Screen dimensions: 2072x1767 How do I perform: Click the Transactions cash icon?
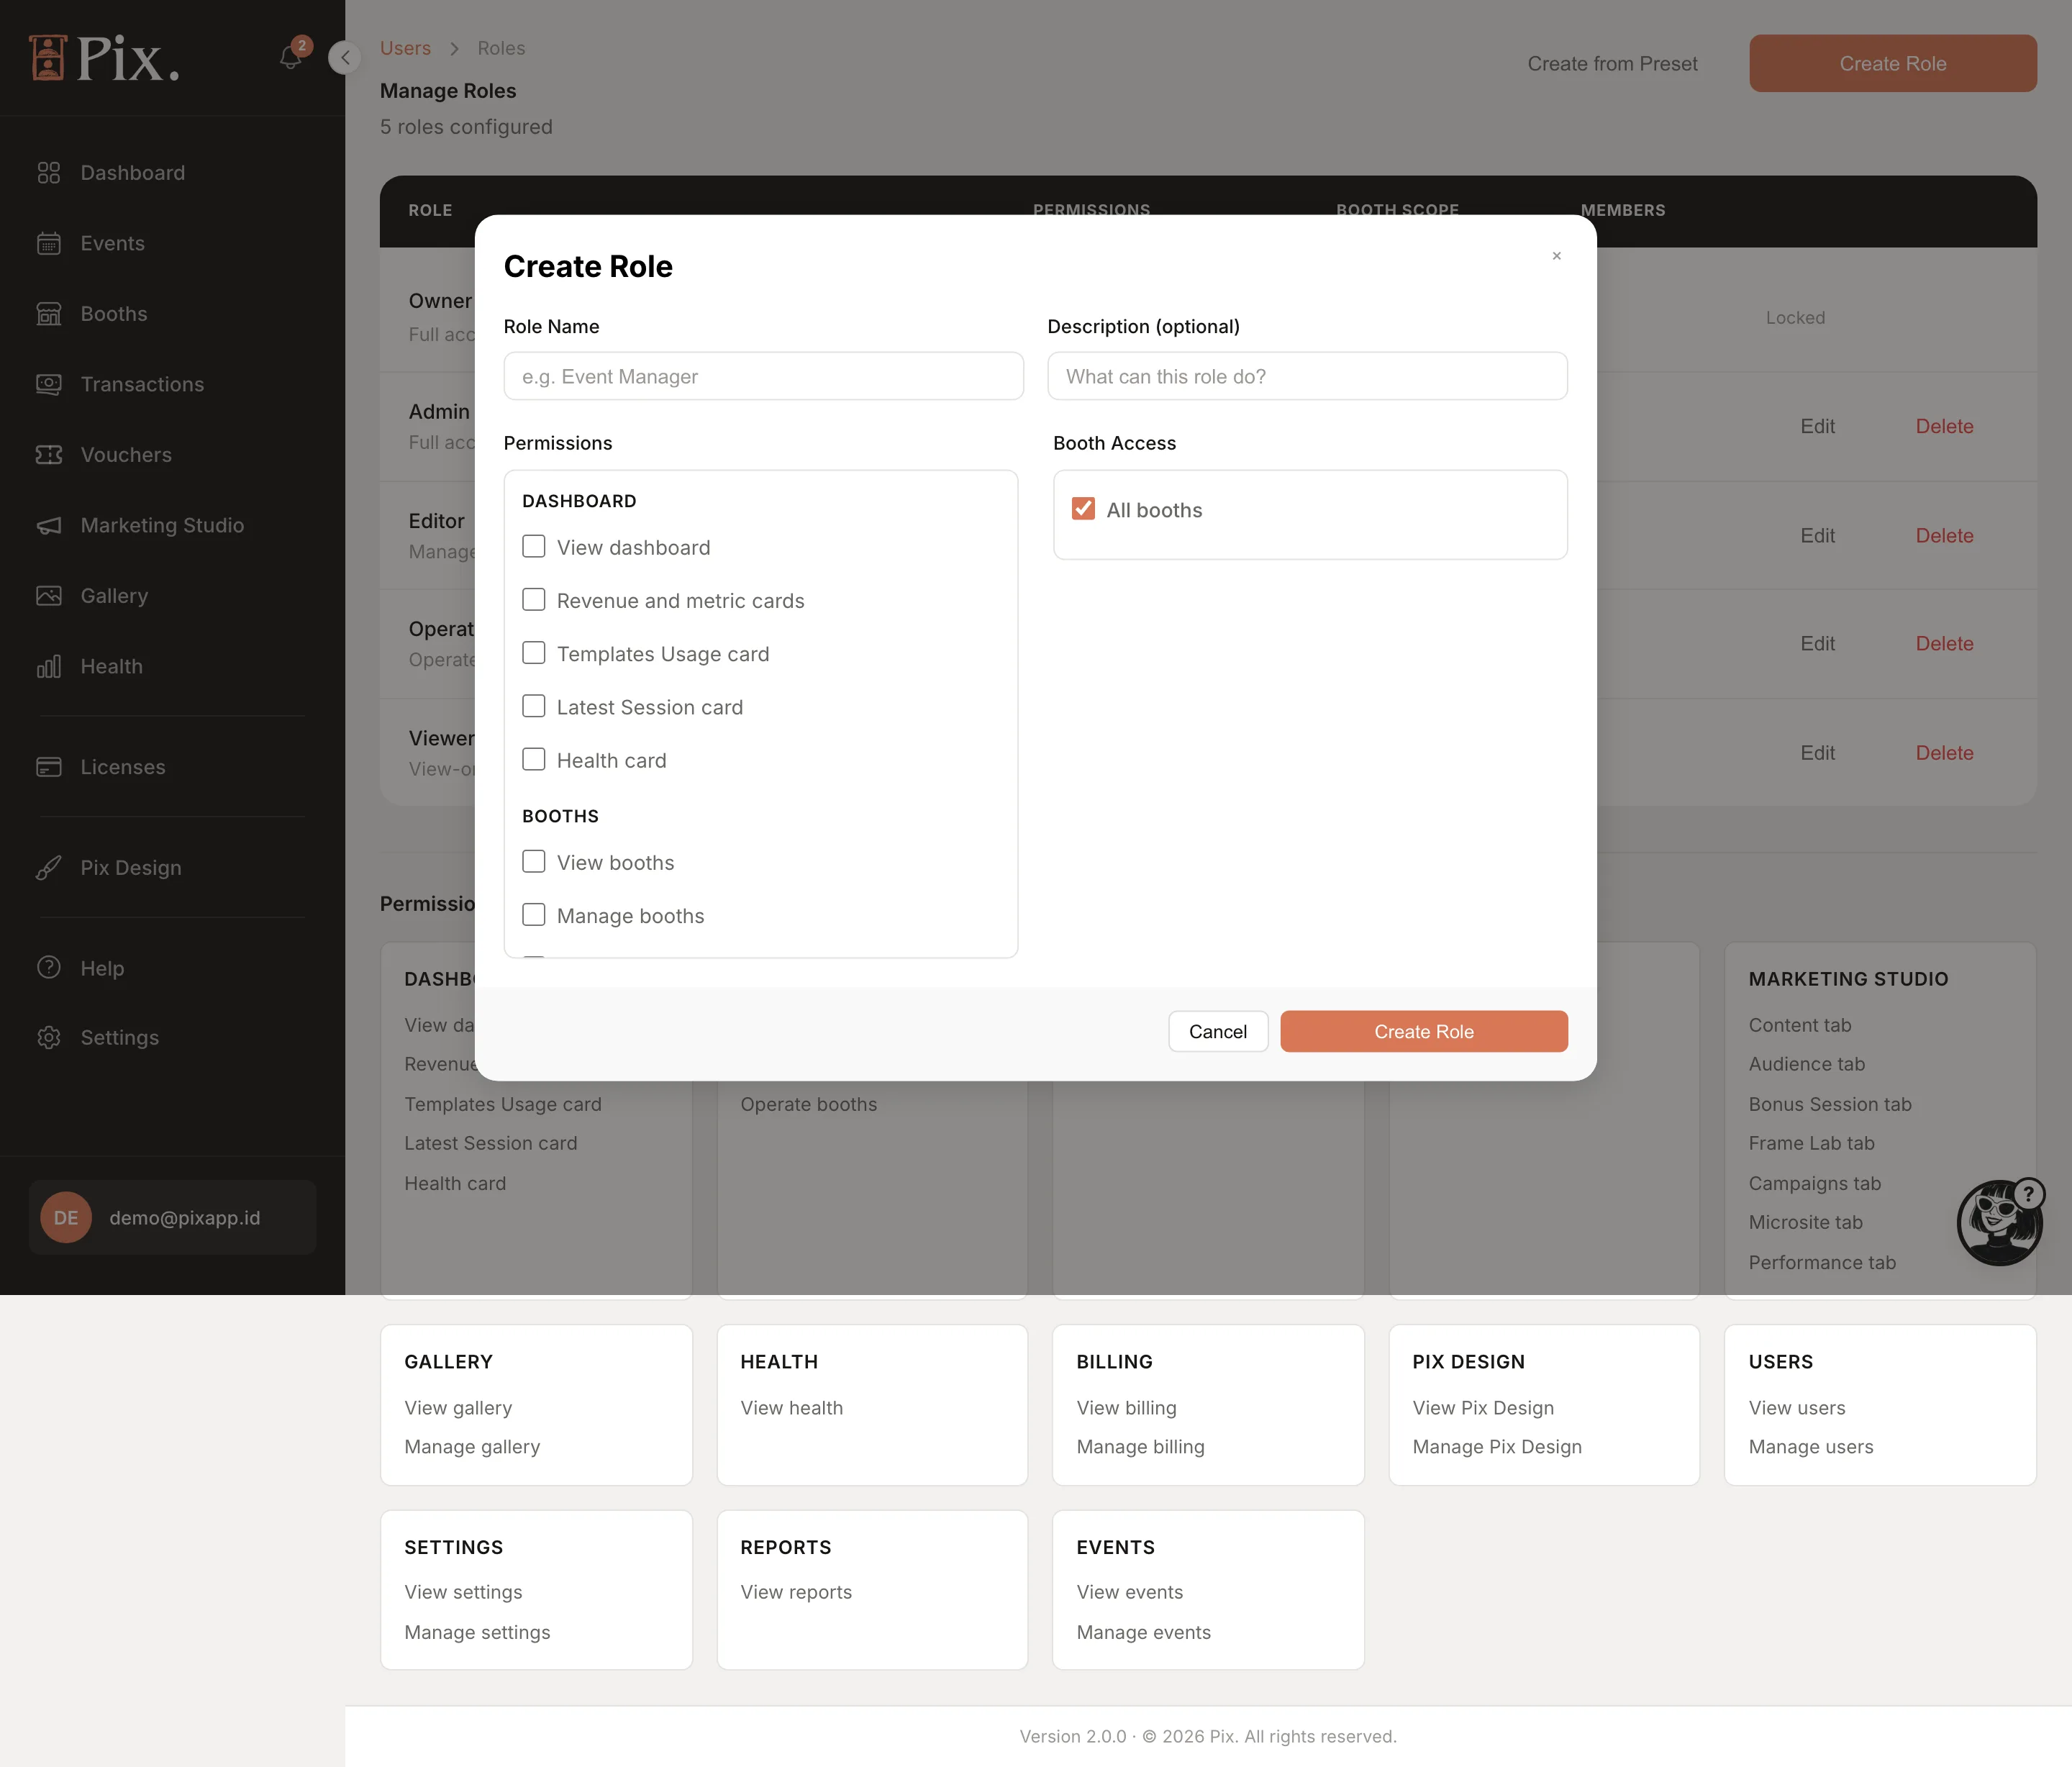coord(49,384)
